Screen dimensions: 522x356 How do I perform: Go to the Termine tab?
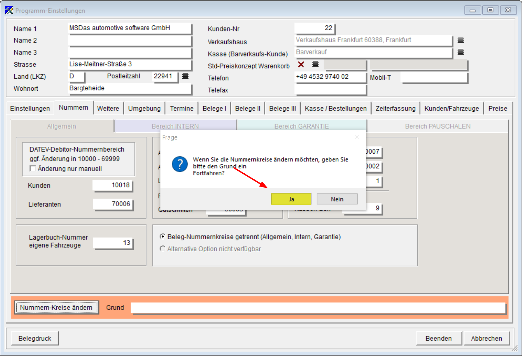pyautogui.click(x=182, y=108)
